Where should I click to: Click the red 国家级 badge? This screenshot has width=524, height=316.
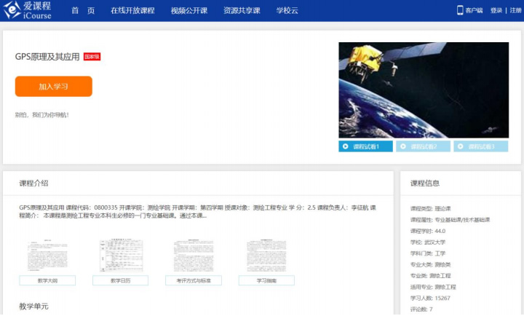point(92,57)
